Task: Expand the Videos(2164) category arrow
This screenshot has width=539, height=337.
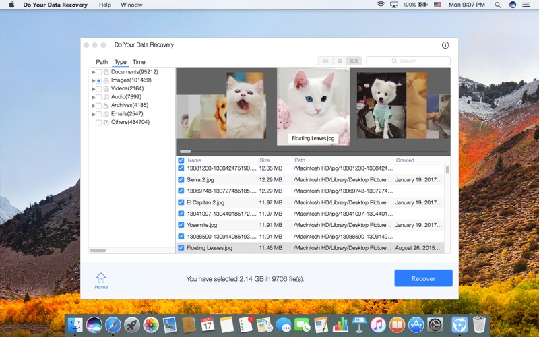Action: tap(94, 89)
